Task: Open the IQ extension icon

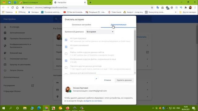Action: coord(181,7)
